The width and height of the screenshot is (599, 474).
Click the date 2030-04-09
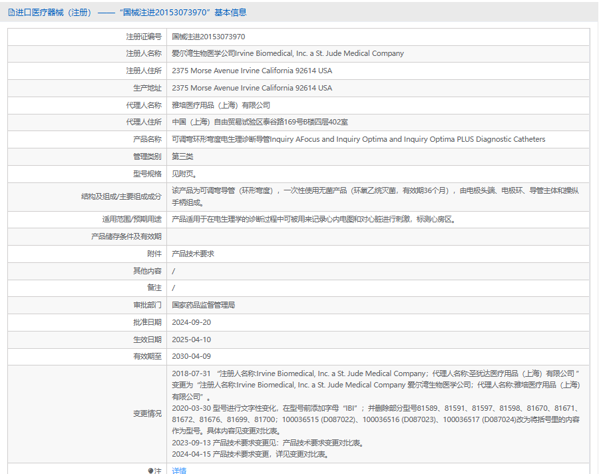[x=192, y=356]
